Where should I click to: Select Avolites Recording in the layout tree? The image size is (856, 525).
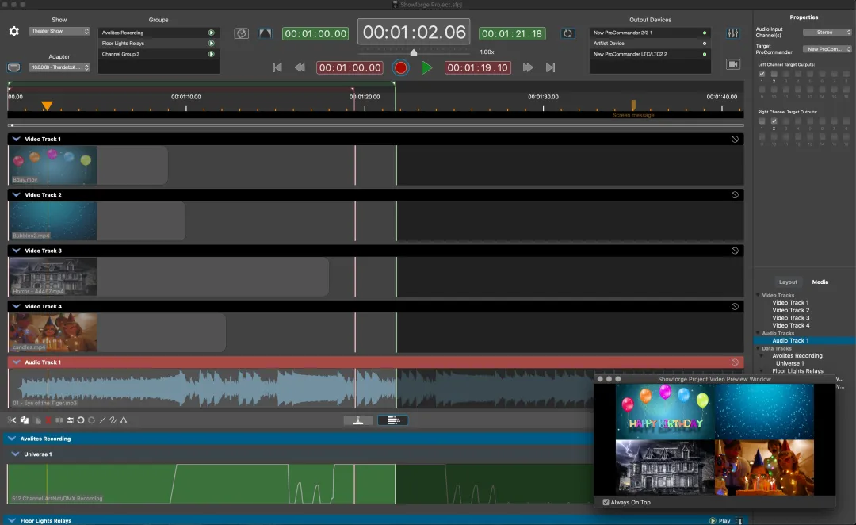pos(797,355)
